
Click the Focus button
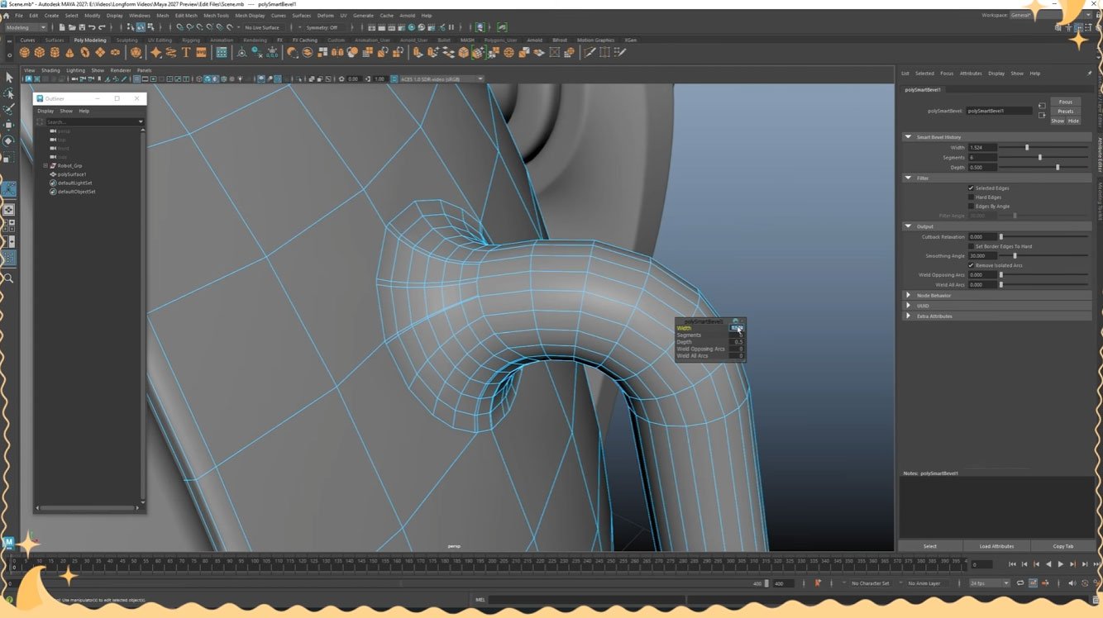click(1066, 102)
